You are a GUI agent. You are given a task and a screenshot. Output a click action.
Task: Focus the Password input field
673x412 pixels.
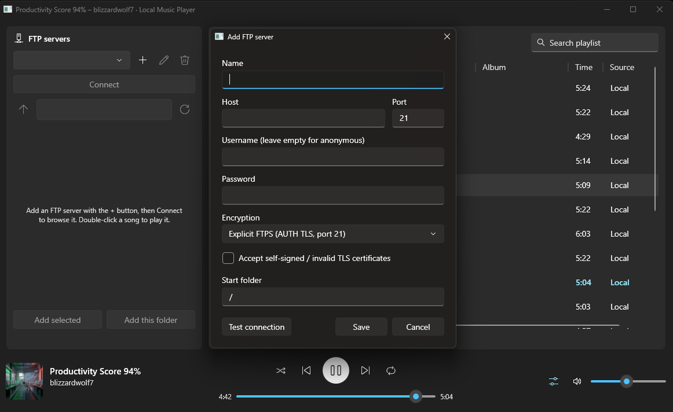[x=332, y=195]
